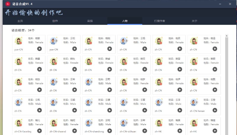
Task: Play the zh-CN-henan voice 云登
Action: tap(215, 110)
